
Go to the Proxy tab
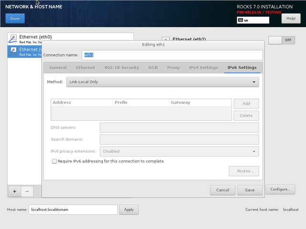pos(173,68)
